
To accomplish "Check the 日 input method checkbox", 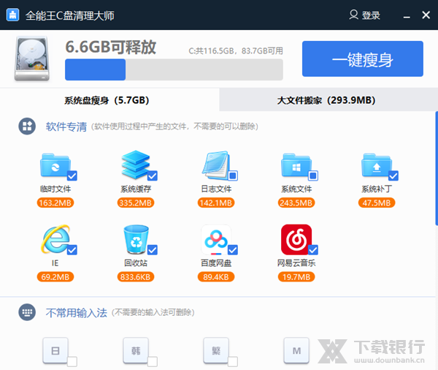I will pos(72,362).
